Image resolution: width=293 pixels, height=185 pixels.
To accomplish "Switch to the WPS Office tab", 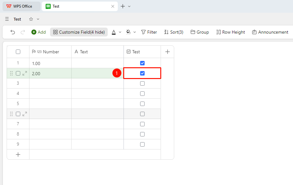I will point(22,6).
